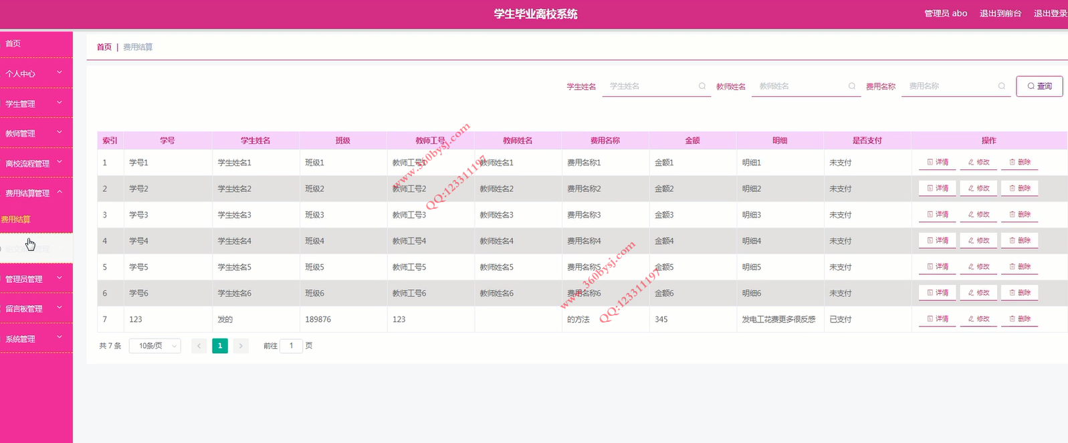
Task: Click the search icon in 教师姓名 field
Action: (x=852, y=86)
